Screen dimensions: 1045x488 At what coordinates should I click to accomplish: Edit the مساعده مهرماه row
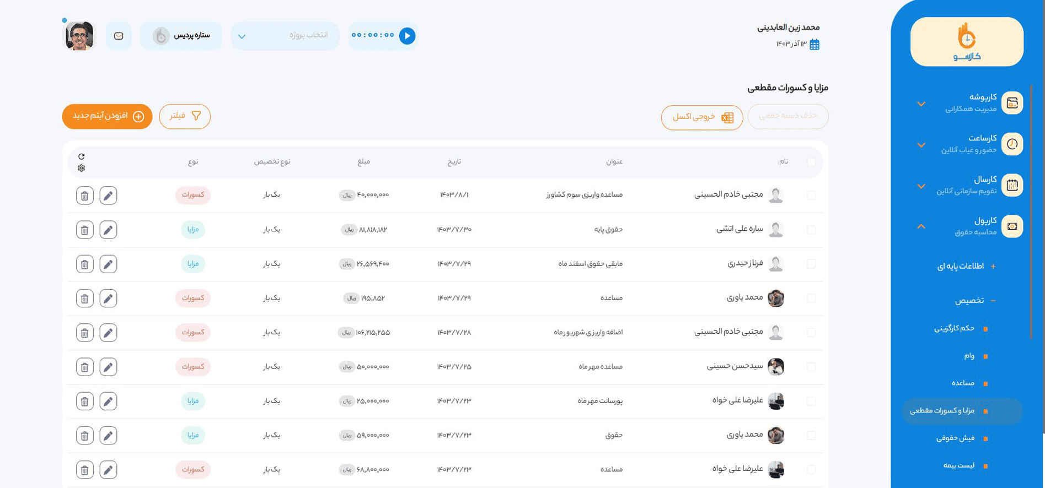pyautogui.click(x=108, y=367)
